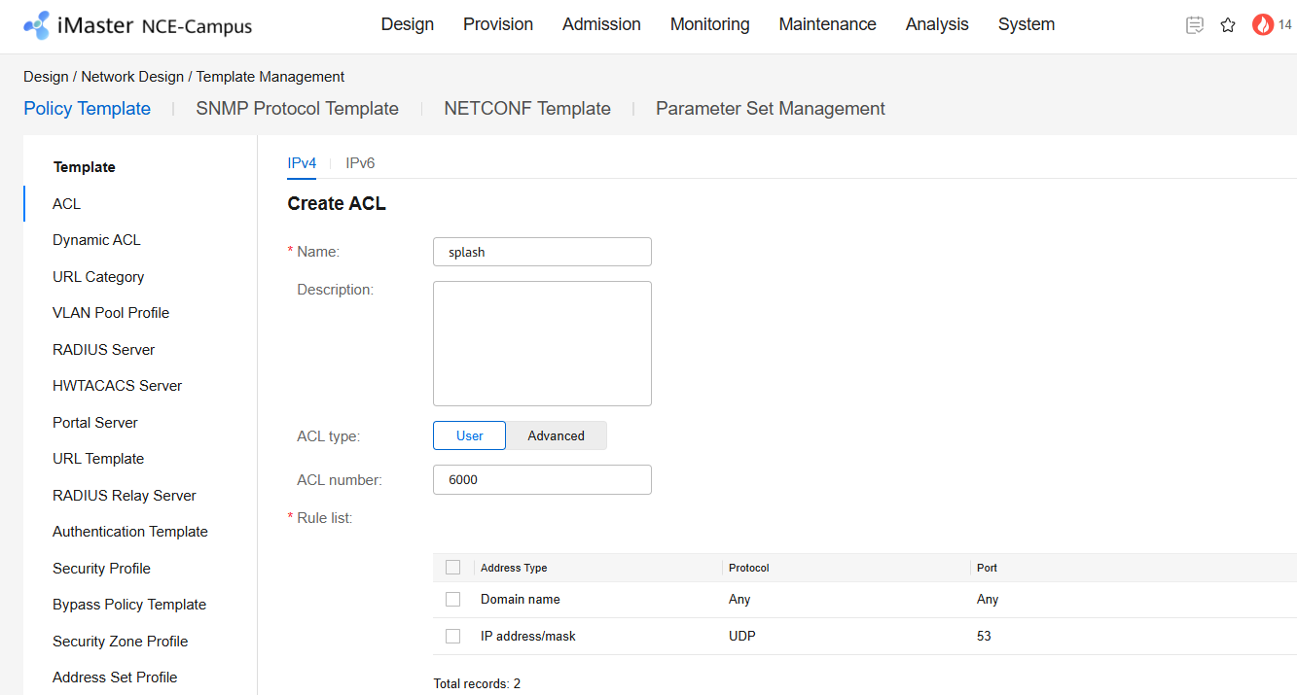
Task: Open the task list icon in header
Action: point(1195,25)
